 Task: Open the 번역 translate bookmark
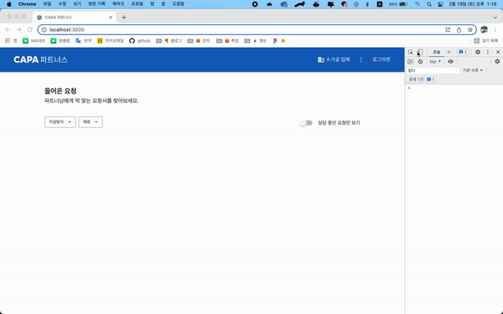click(83, 41)
